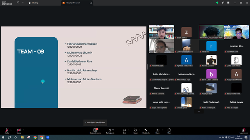Click the layout view icon in the title bar
Image resolution: width=250 pixels, height=140 pixels.
(229, 3)
